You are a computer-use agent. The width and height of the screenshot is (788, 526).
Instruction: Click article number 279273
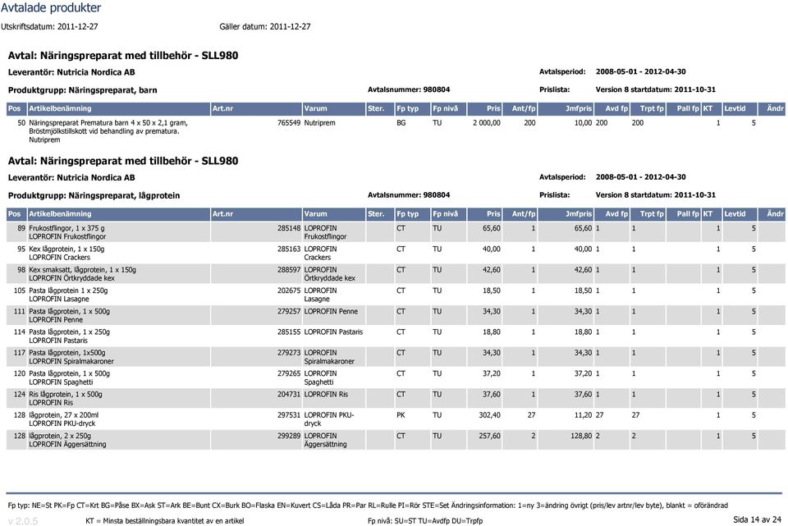coord(289,353)
